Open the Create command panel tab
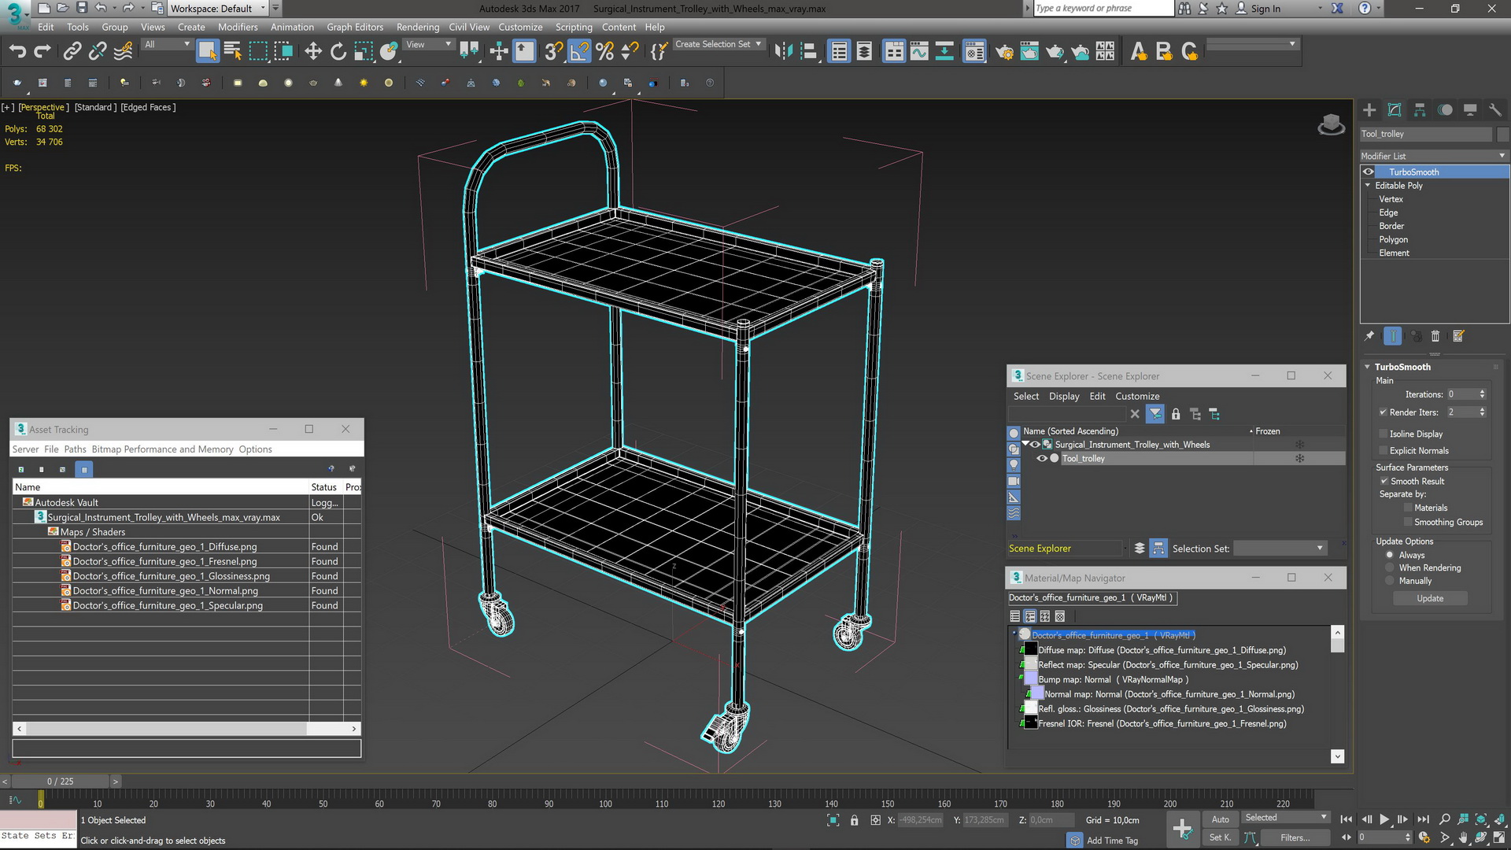 (x=1369, y=110)
